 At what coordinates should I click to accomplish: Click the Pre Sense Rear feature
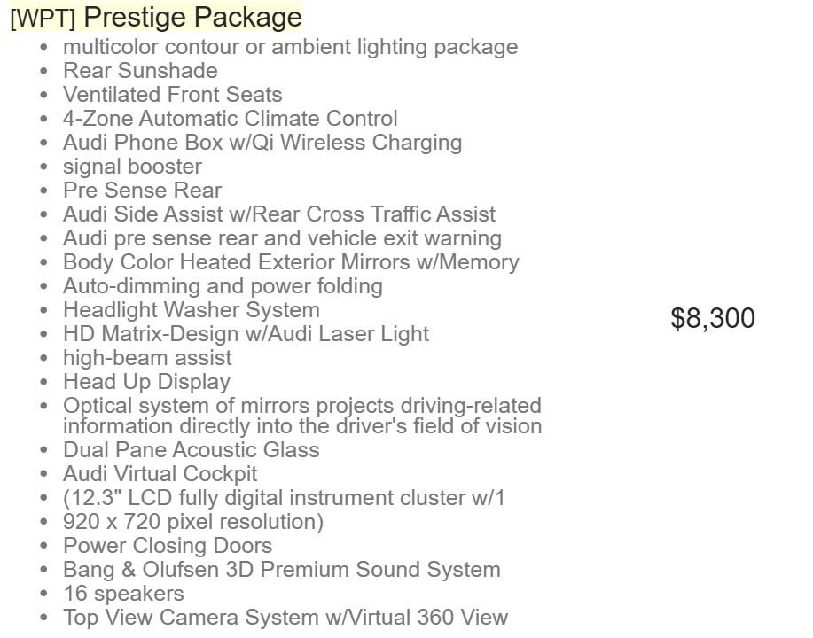coord(142,191)
